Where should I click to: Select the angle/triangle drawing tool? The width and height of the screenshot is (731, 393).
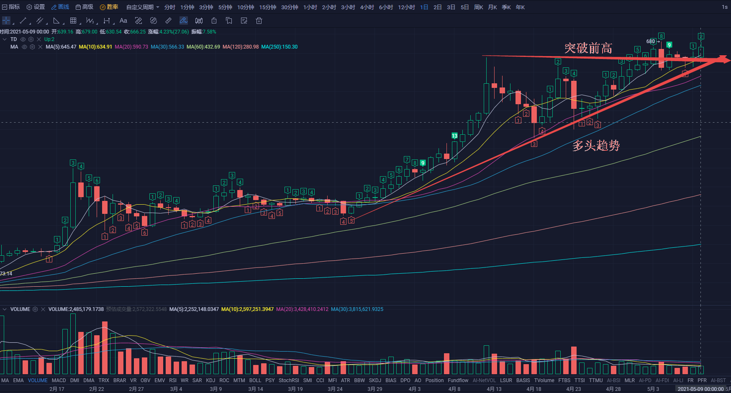[56, 21]
